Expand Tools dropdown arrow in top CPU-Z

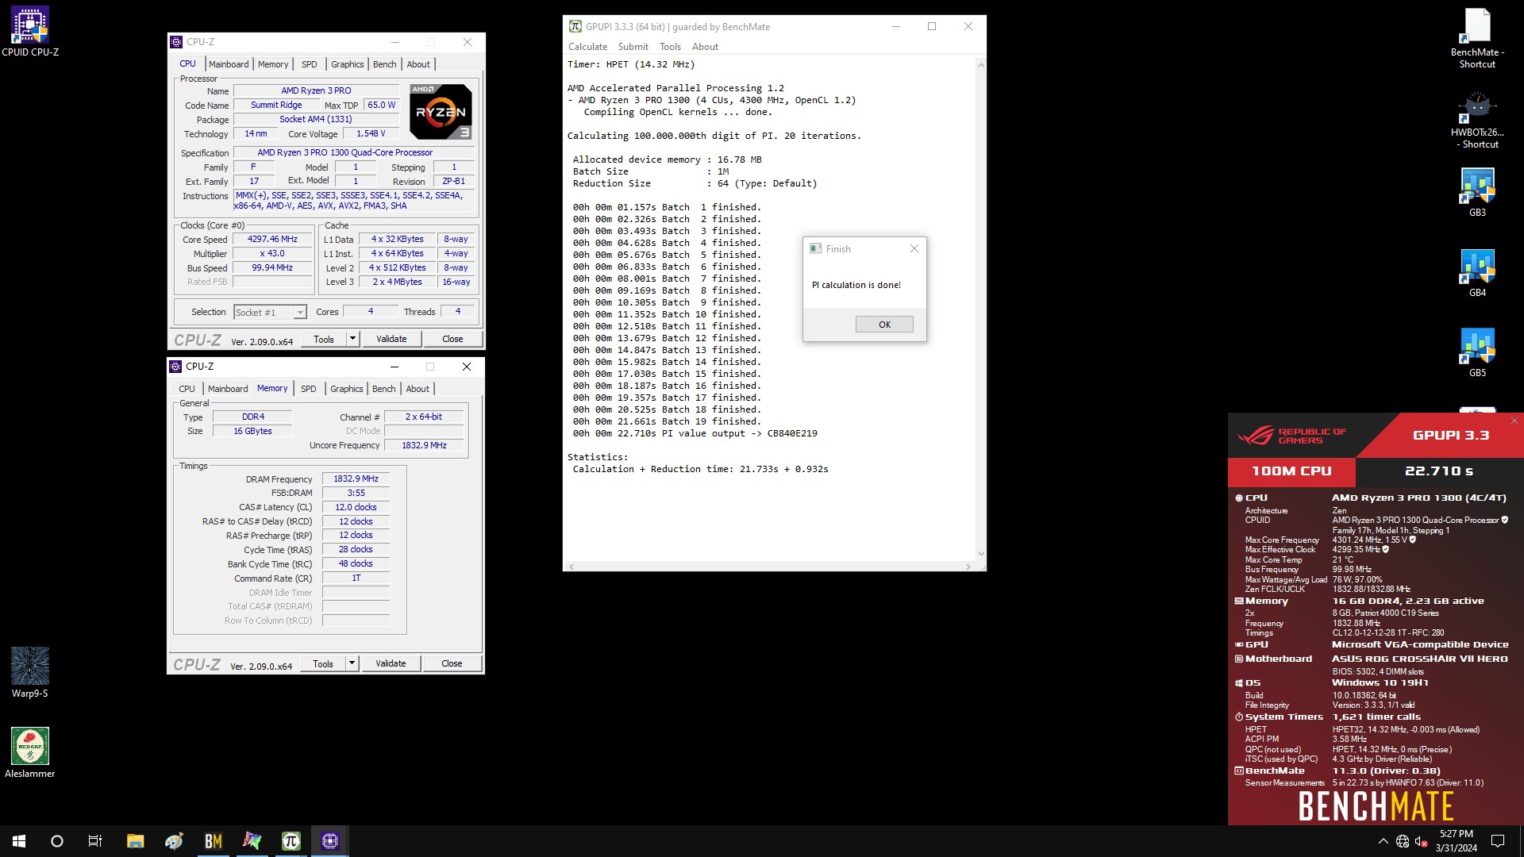click(x=353, y=339)
